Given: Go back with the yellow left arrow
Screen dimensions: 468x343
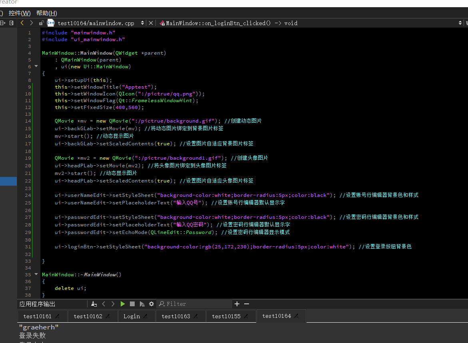Looking at the screenshot, I should point(22,23).
